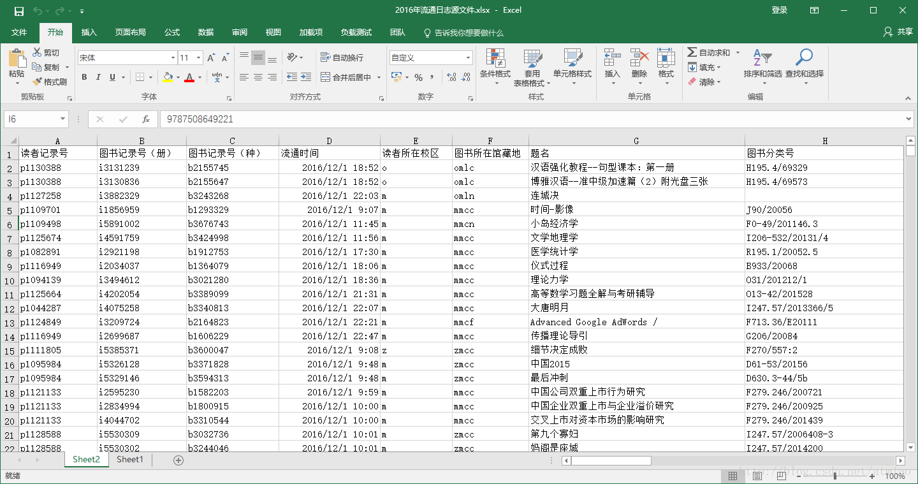This screenshot has height=484, width=918.
Task: Toggle middle vertical alignment
Action: (x=258, y=58)
